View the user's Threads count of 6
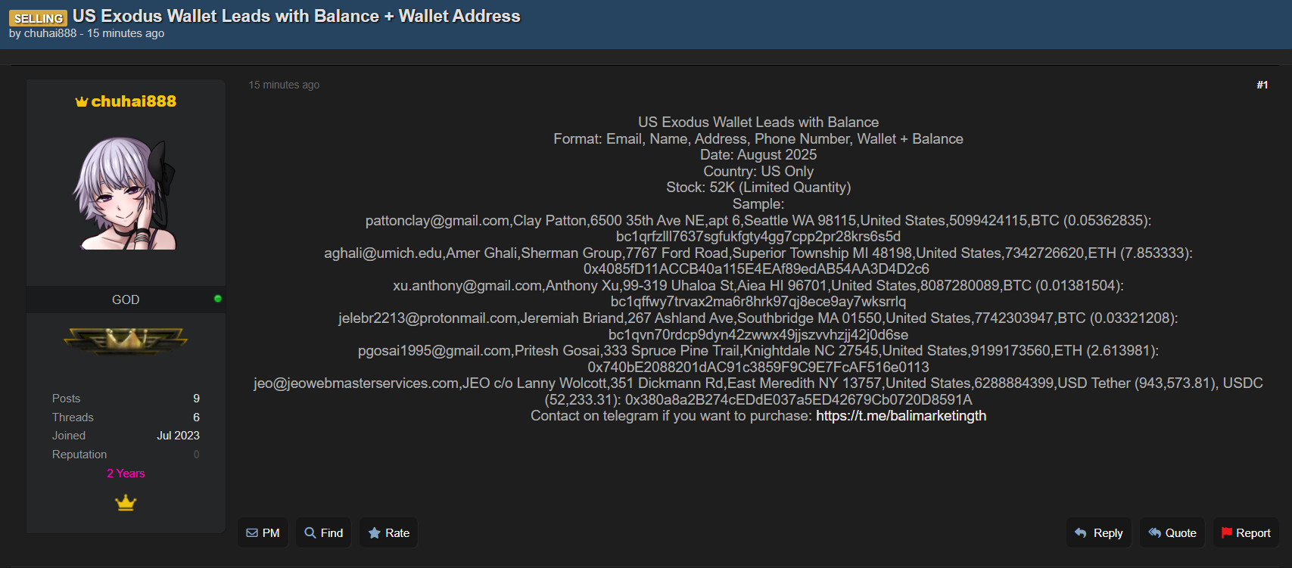Image resolution: width=1292 pixels, height=568 pixels. point(196,417)
